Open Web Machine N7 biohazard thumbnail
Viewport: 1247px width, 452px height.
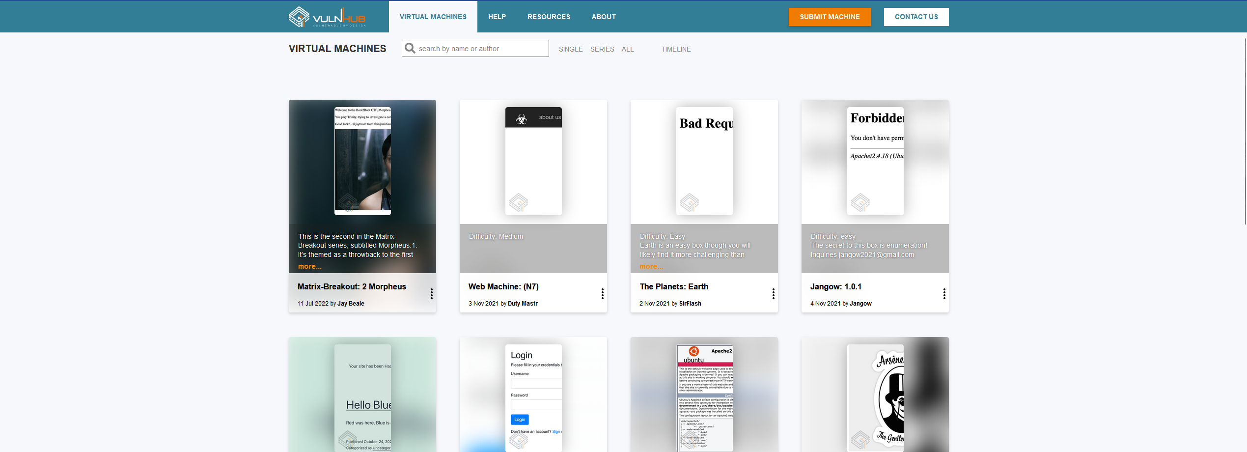click(533, 161)
